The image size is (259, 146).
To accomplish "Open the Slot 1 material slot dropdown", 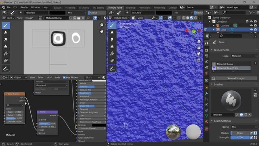I will coord(93,77).
